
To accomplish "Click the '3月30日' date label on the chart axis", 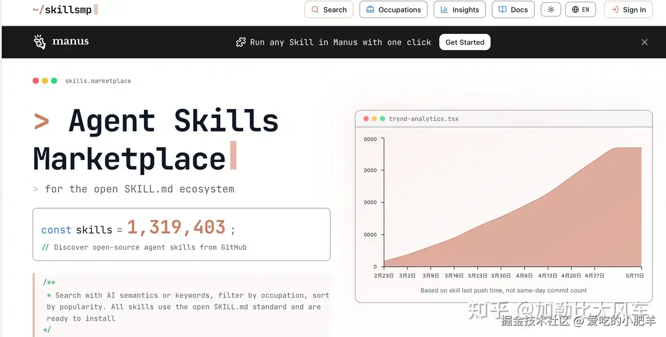I will pos(501,276).
